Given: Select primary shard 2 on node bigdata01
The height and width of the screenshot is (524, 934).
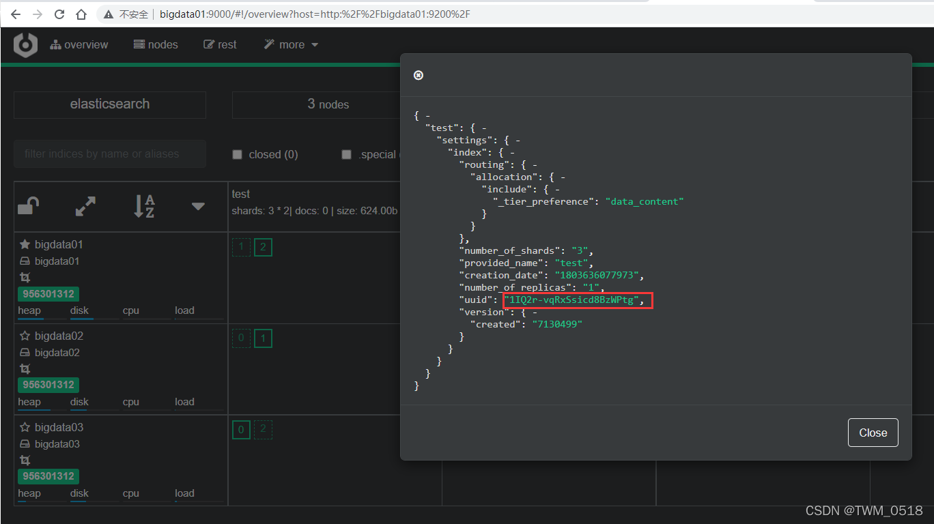Looking at the screenshot, I should [263, 247].
